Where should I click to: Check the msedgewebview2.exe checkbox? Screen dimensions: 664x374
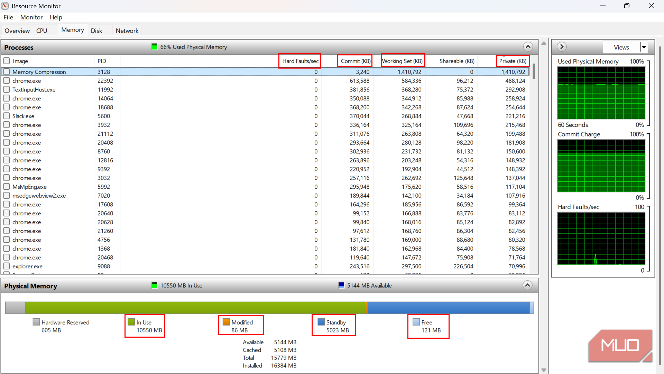[x=7, y=196]
